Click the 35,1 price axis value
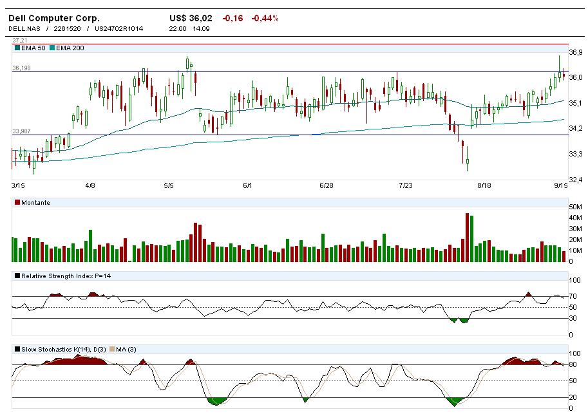This screenshot has height=414, width=588. [x=576, y=103]
